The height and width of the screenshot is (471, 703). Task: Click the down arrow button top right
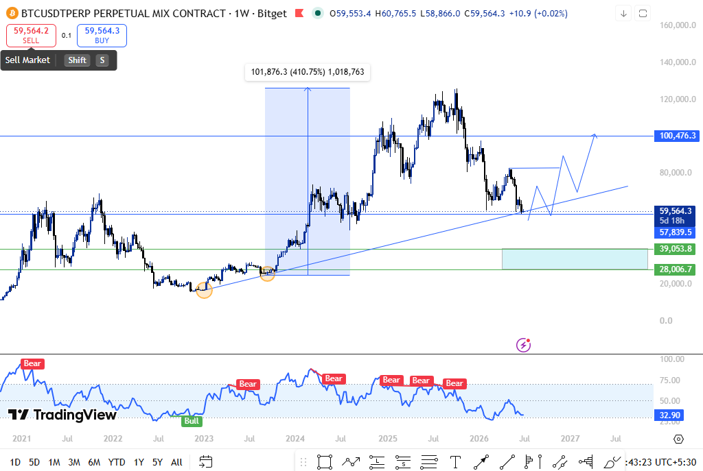(x=623, y=14)
